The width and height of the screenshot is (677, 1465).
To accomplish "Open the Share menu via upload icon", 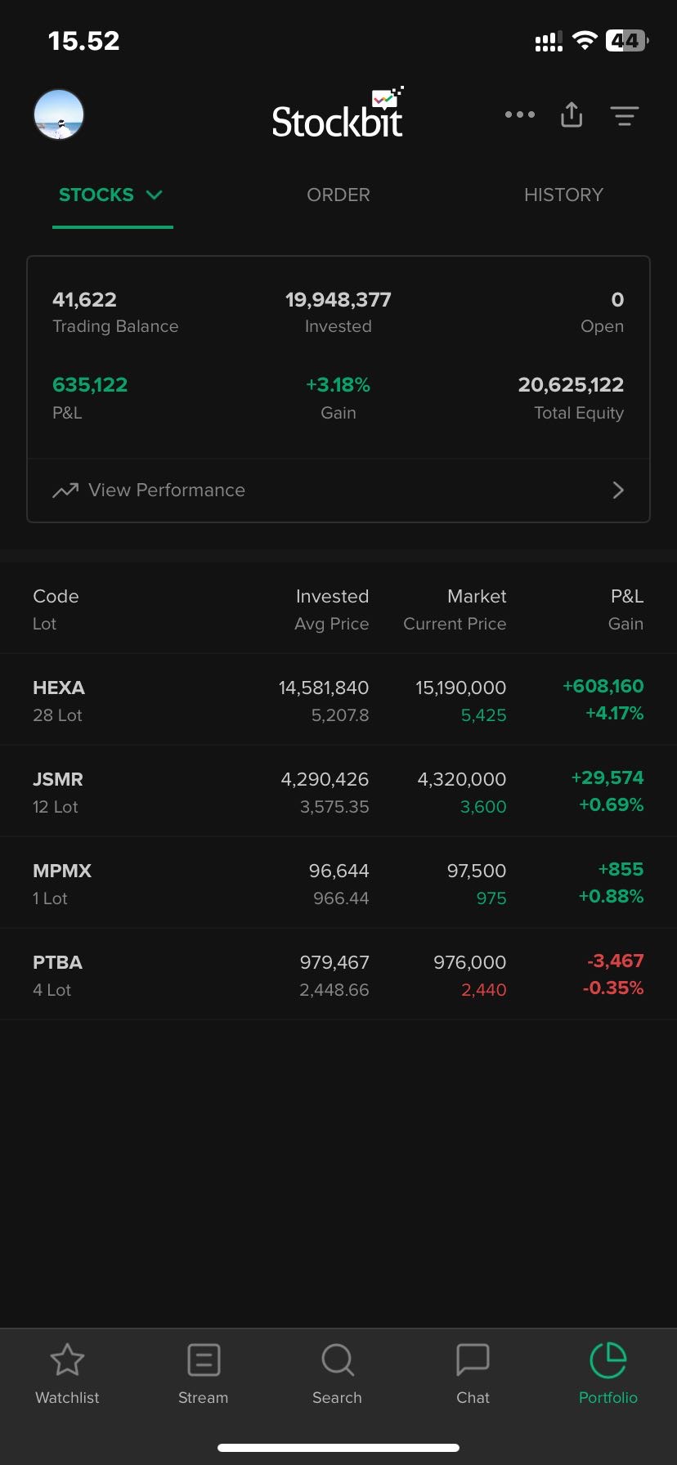I will click(571, 115).
